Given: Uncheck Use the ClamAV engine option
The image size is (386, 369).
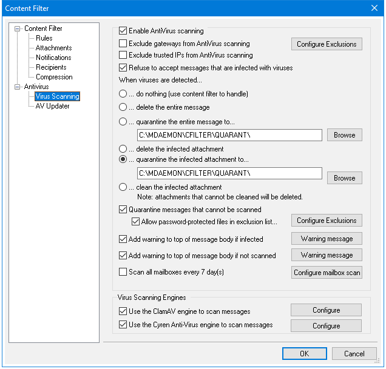Looking at the screenshot, I should point(123,311).
